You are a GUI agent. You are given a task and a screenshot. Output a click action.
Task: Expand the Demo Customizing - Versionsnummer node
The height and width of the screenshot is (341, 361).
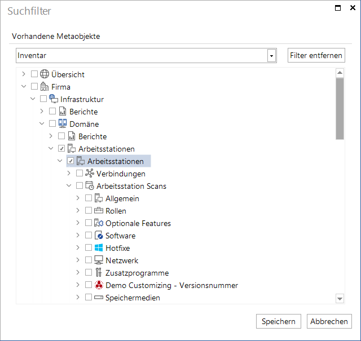tap(78, 285)
